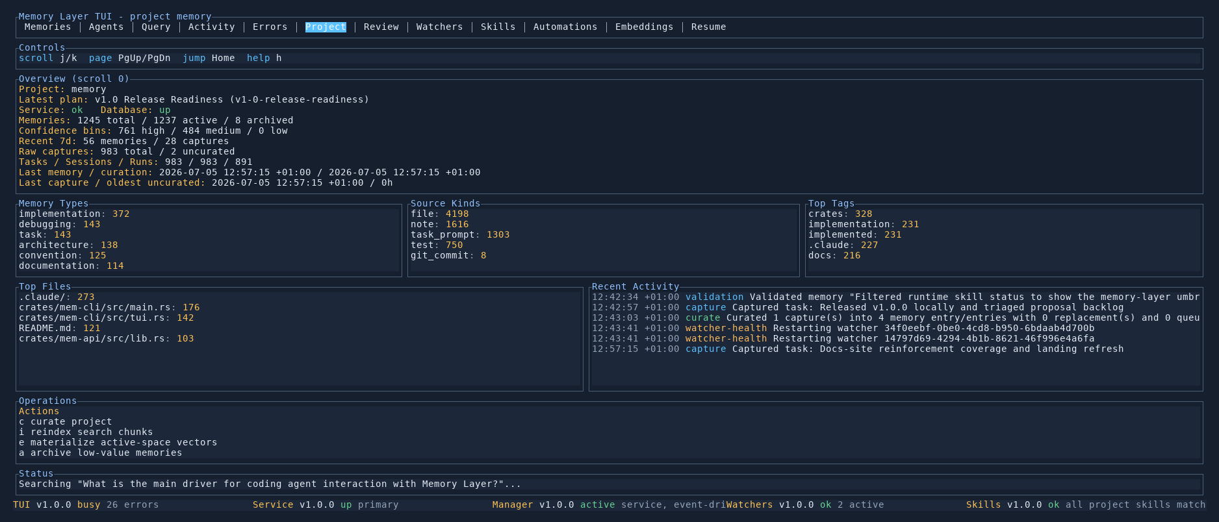Viewport: 1219px width, 522px height.
Task: Go to the Skills tab
Action: point(498,27)
